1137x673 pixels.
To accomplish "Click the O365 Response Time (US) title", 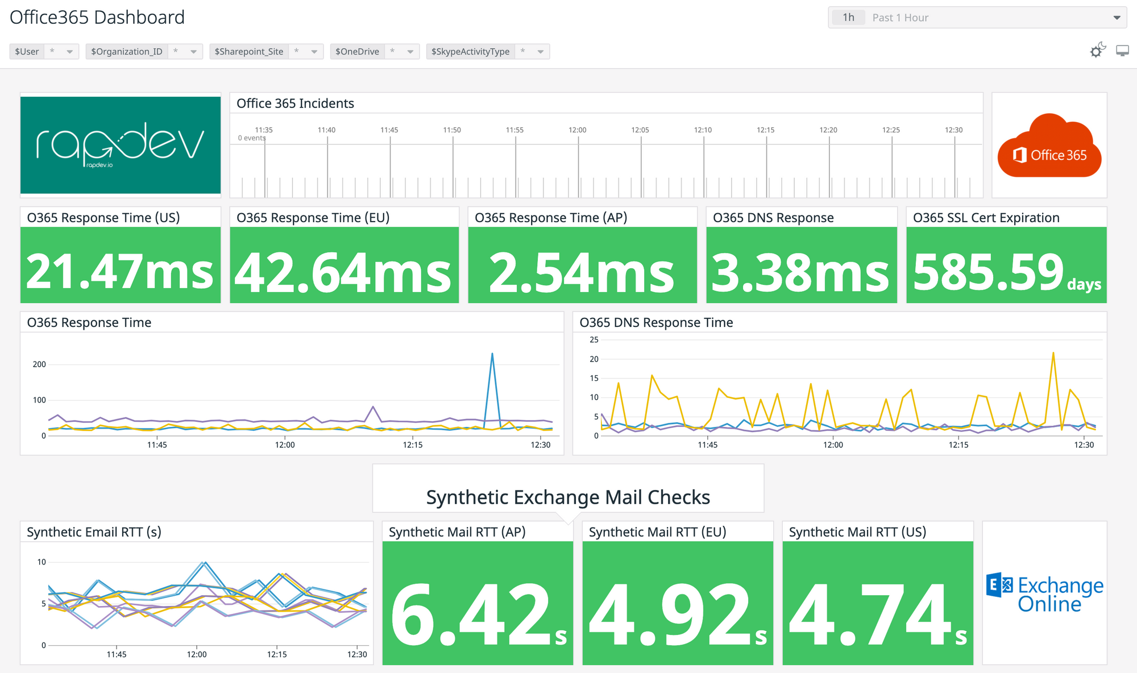I will (103, 218).
